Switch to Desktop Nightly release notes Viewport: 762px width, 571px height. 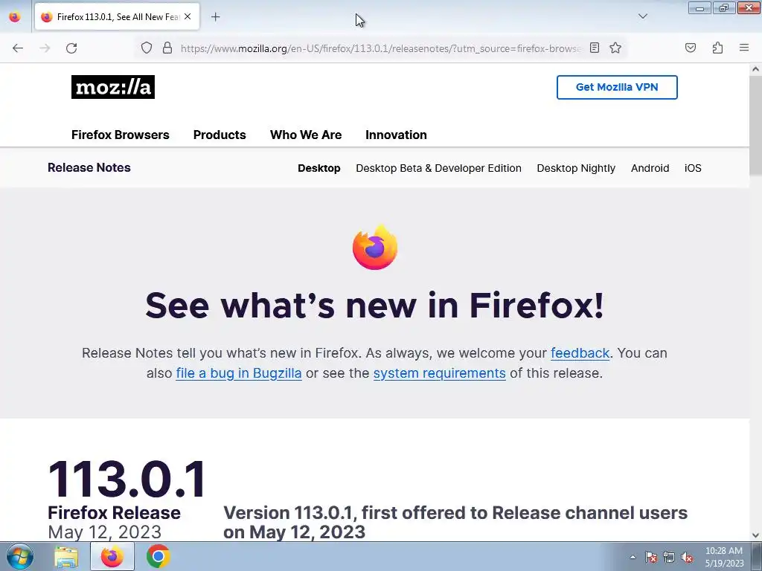click(x=576, y=168)
